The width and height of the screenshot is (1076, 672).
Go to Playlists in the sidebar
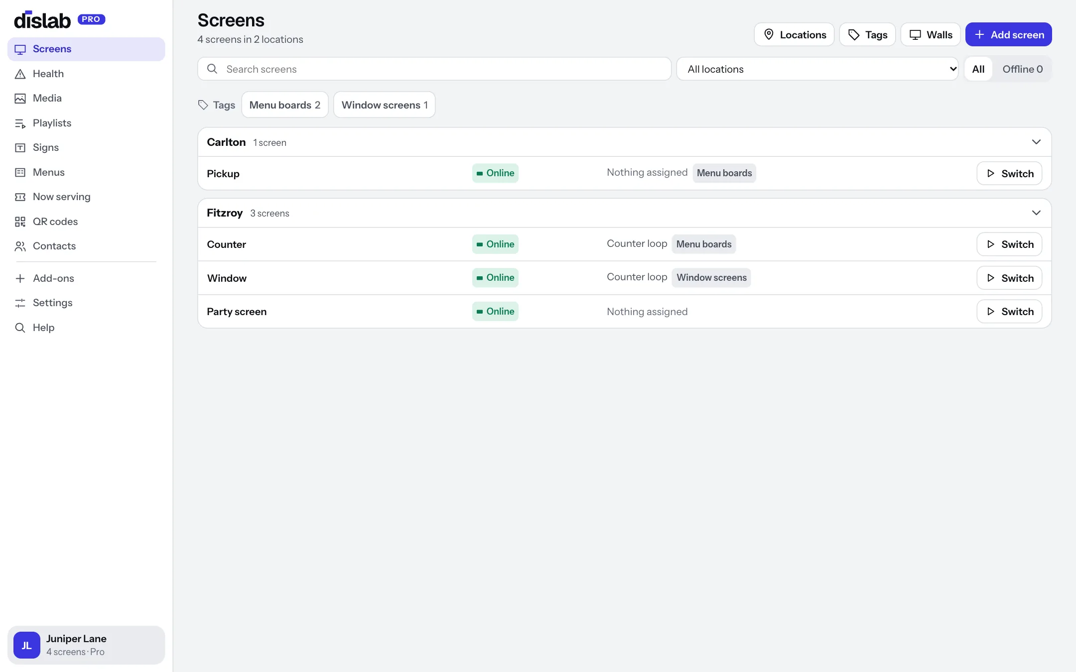86,123
